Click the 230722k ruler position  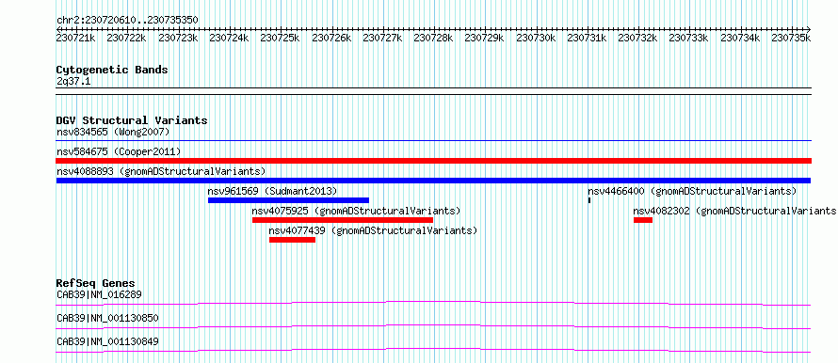pyautogui.click(x=127, y=38)
